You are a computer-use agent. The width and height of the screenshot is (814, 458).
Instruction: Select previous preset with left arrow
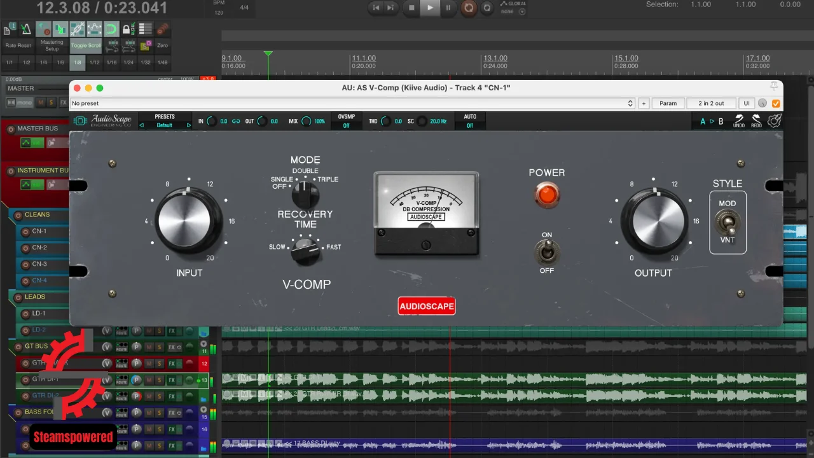coord(141,125)
